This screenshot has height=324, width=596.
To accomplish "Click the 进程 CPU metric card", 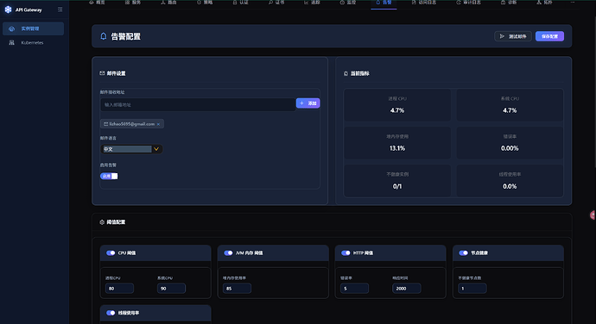I will pyautogui.click(x=397, y=105).
